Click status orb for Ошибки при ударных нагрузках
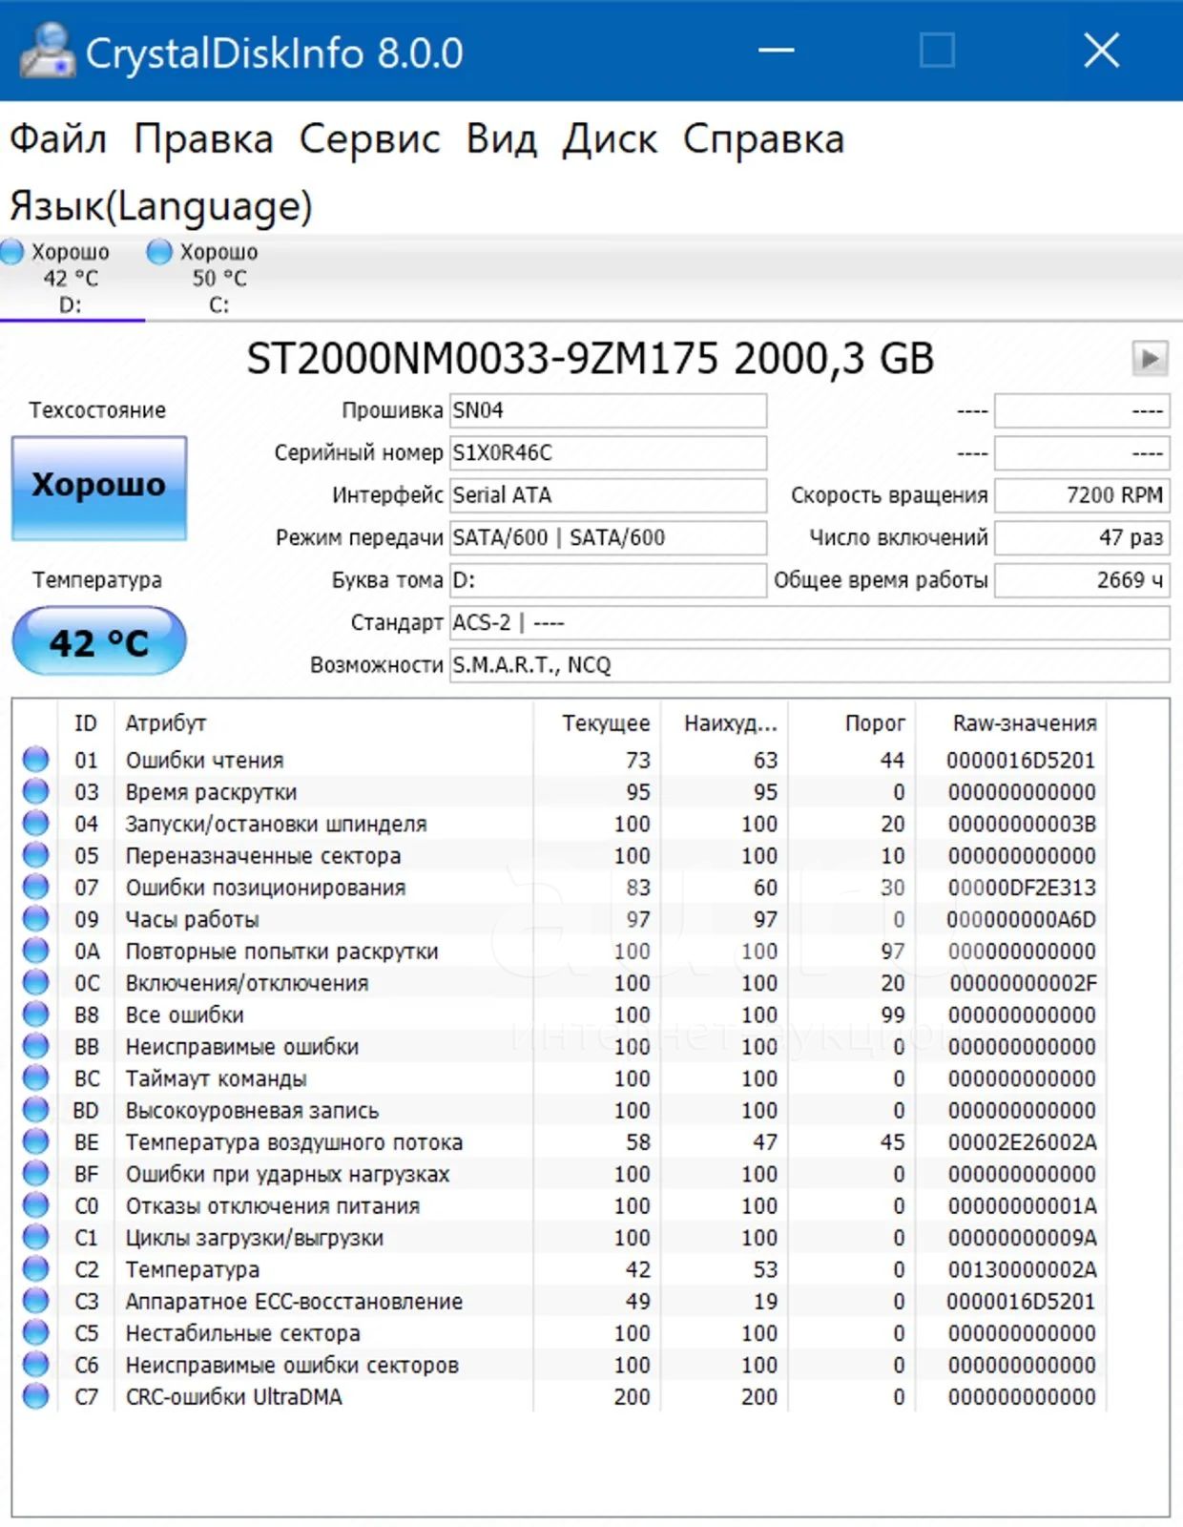This screenshot has height=1527, width=1183. 36,1173
